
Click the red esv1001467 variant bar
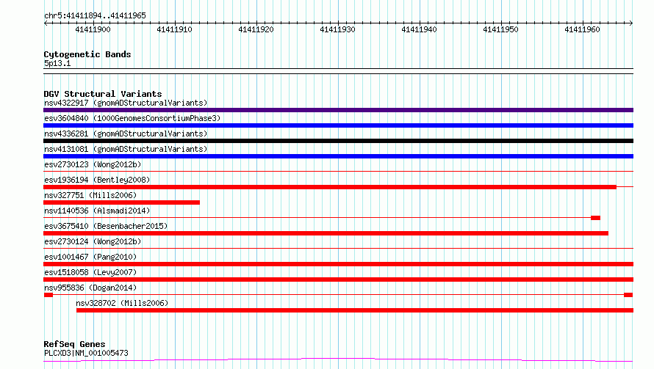[338, 264]
